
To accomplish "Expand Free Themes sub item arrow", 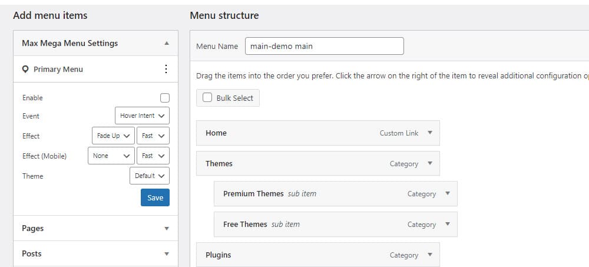I will [448, 224].
